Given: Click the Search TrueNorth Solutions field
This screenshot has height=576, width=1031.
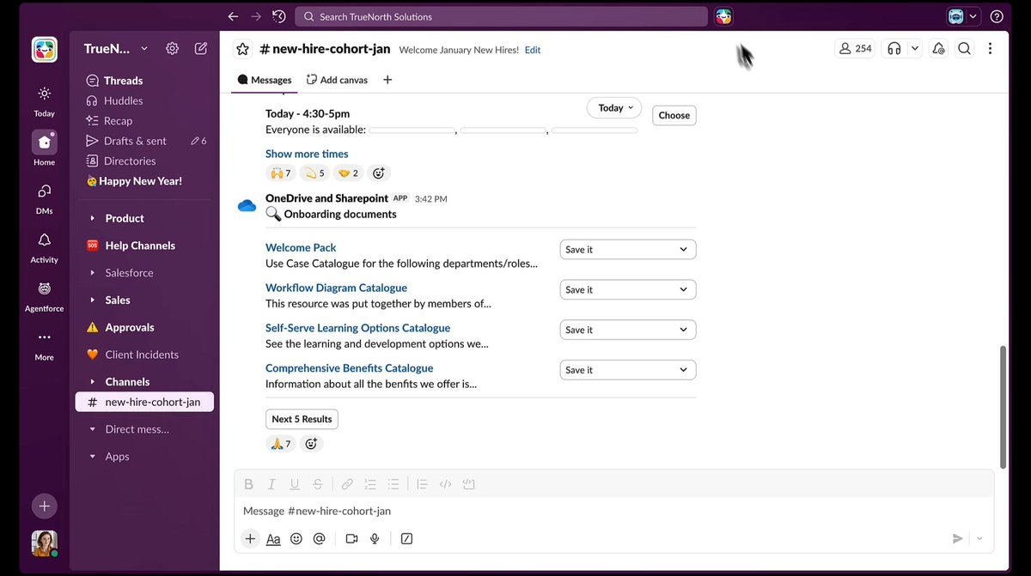Looking at the screenshot, I should pos(502,16).
